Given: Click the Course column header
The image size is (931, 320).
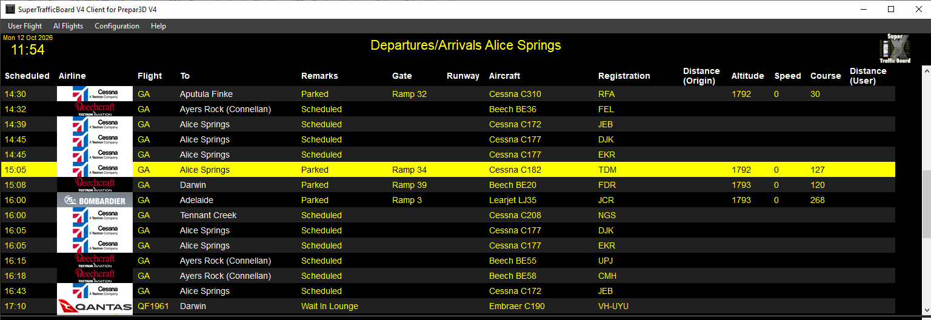Looking at the screenshot, I should [x=826, y=76].
